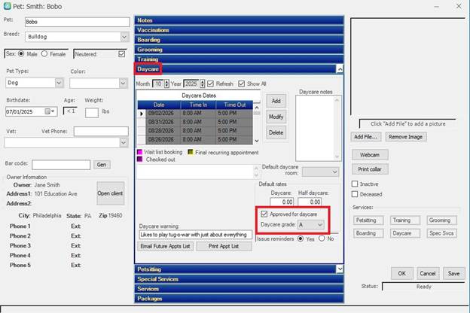470x313 pixels.
Task: Click the default Daycare rate field
Action: click(282, 202)
